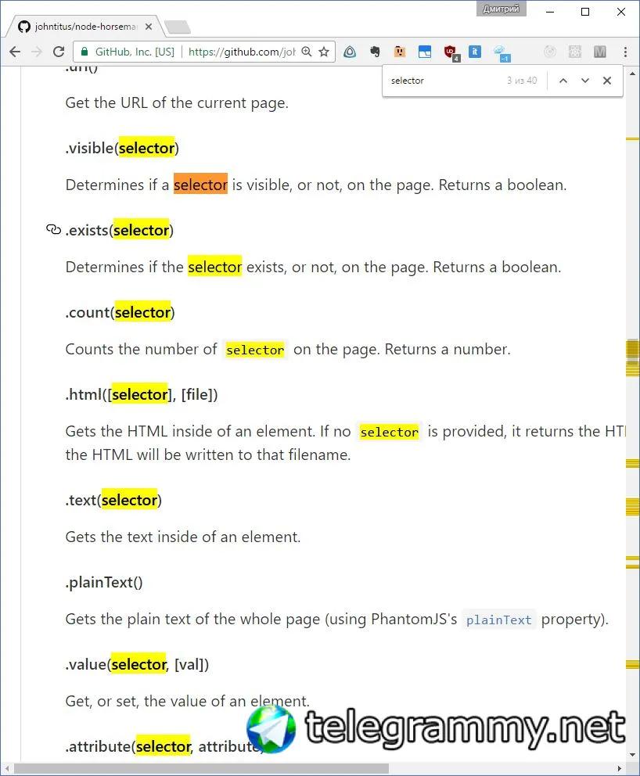The height and width of the screenshot is (776, 640).
Task: Click highlighted selector code in .count description
Action: pos(255,350)
